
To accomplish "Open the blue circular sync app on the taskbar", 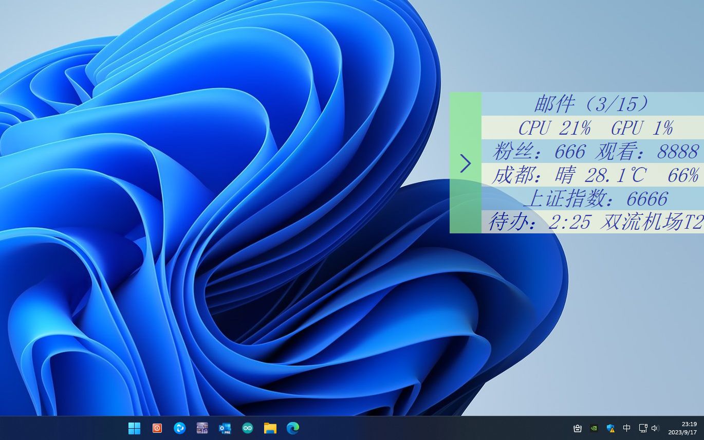I will tap(179, 428).
